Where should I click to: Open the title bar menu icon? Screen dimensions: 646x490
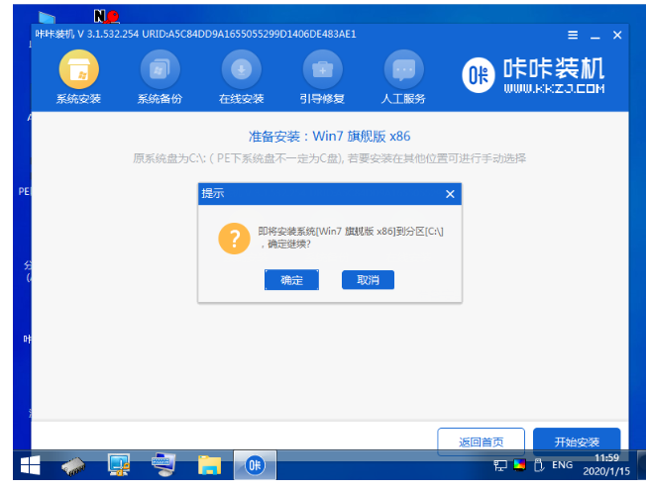(566, 35)
